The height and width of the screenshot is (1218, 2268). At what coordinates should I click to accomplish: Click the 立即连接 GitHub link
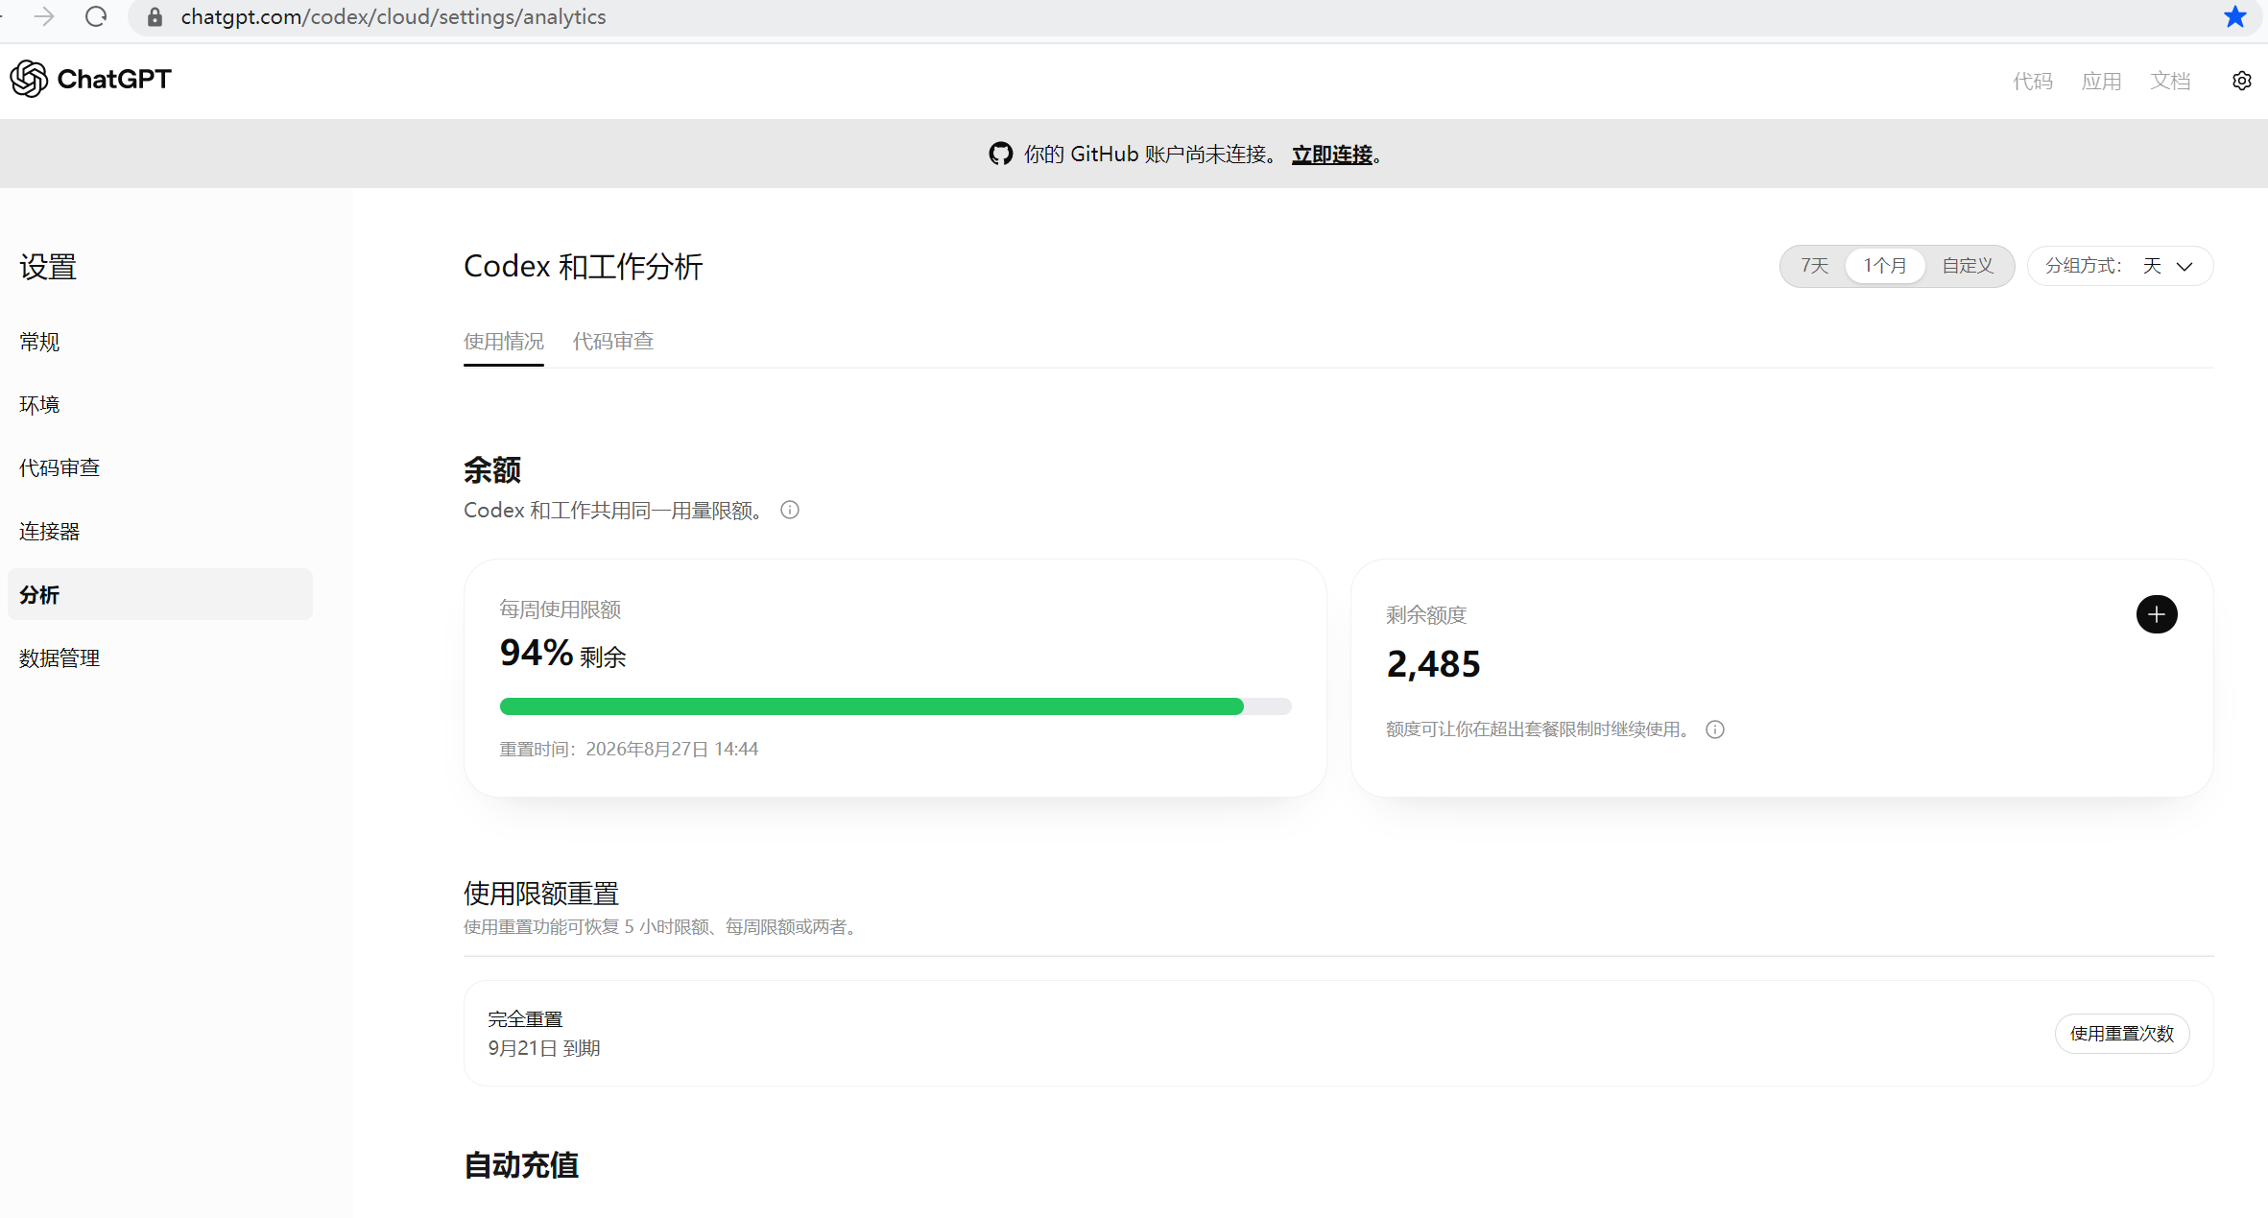(1332, 155)
